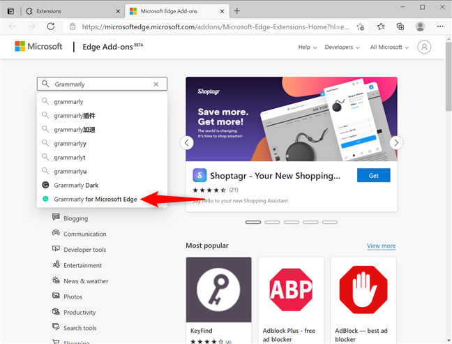Select the Photos category icon
The width and height of the screenshot is (452, 344).
(56, 296)
